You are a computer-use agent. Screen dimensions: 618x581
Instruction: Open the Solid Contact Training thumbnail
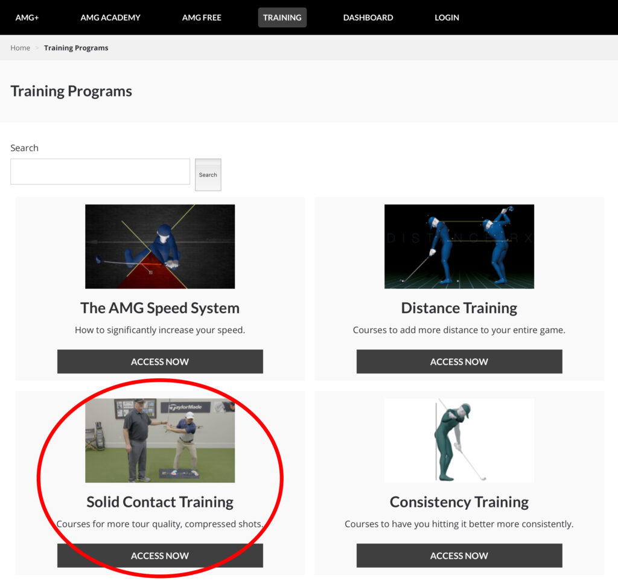tap(160, 440)
